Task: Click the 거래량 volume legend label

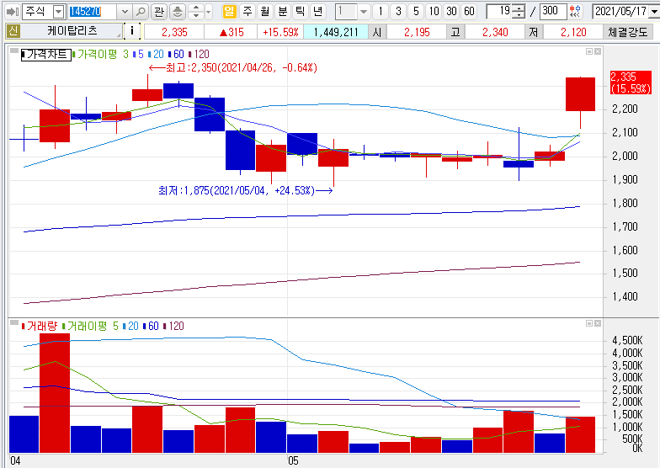Action: click(x=41, y=327)
